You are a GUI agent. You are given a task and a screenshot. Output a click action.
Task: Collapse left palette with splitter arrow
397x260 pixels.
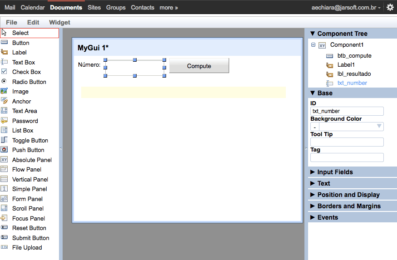61,148
